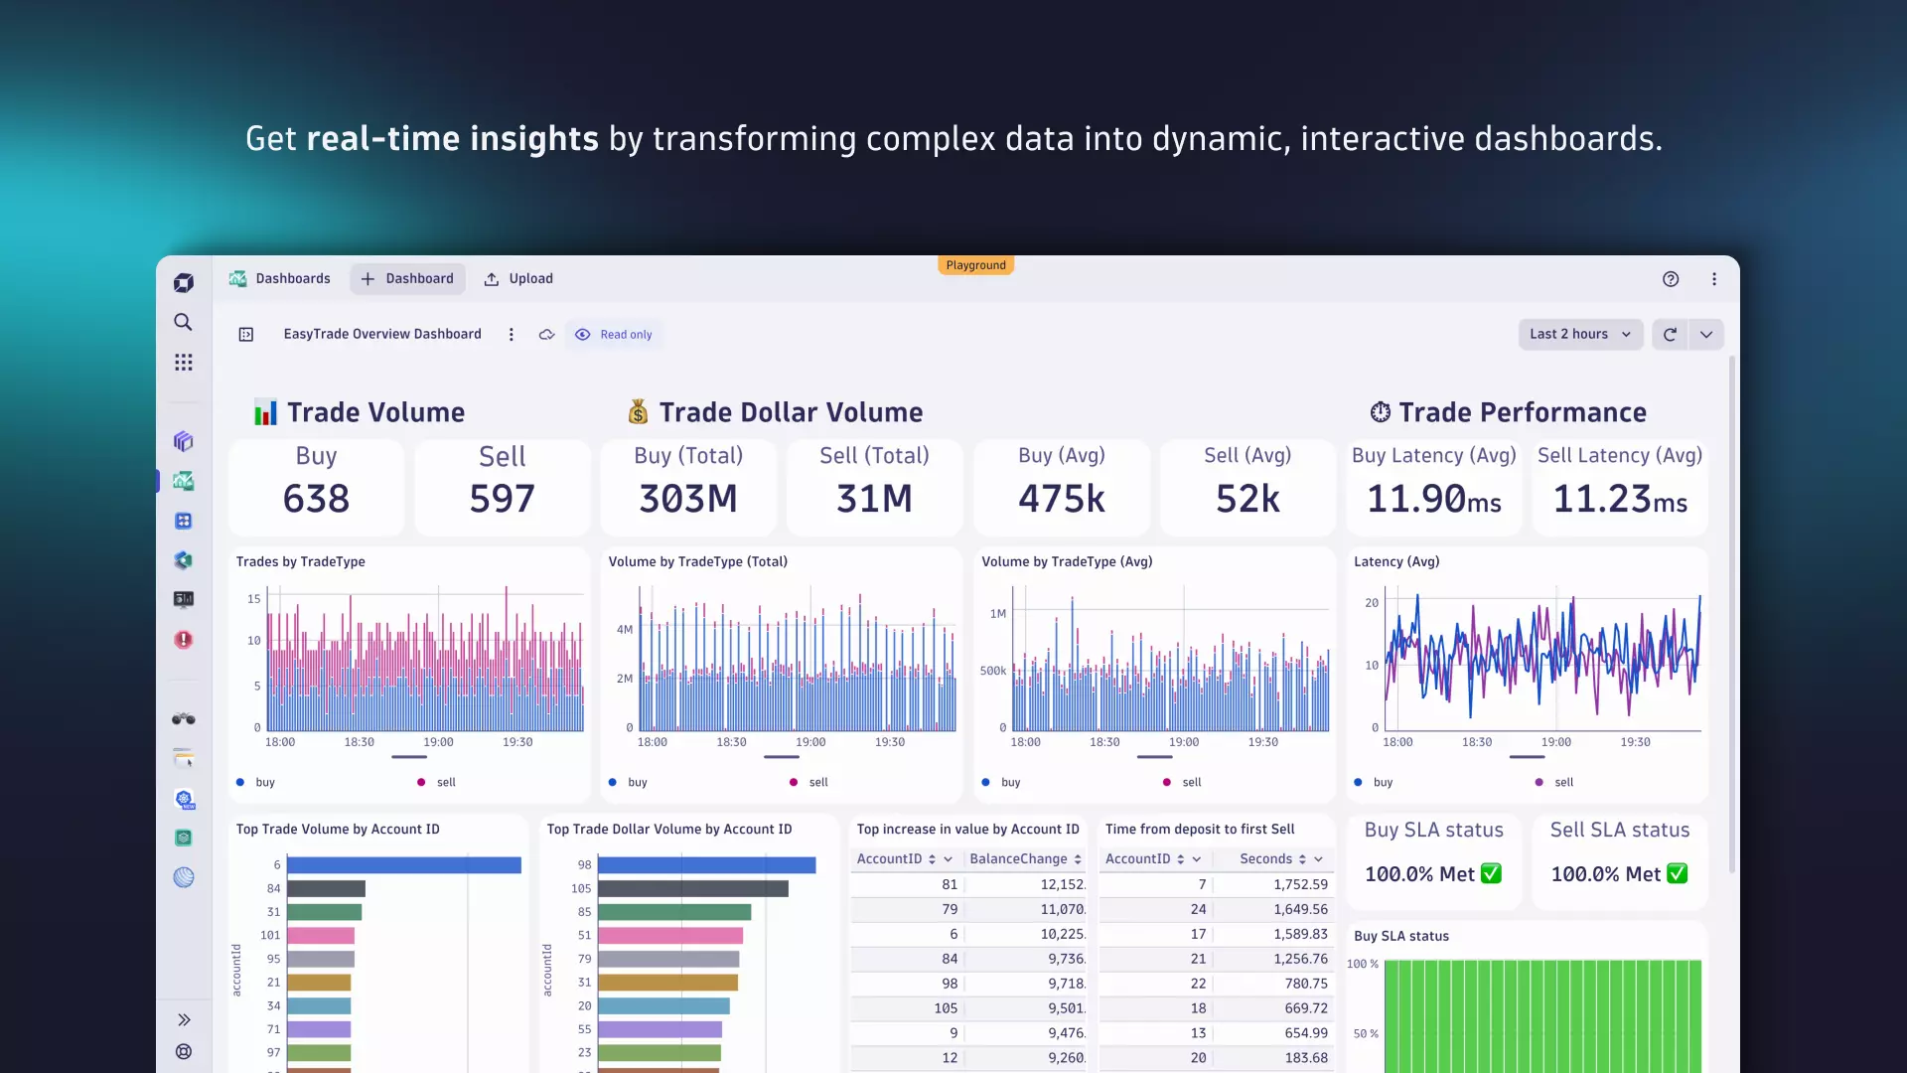Click the new Dashboard button

point(407,279)
